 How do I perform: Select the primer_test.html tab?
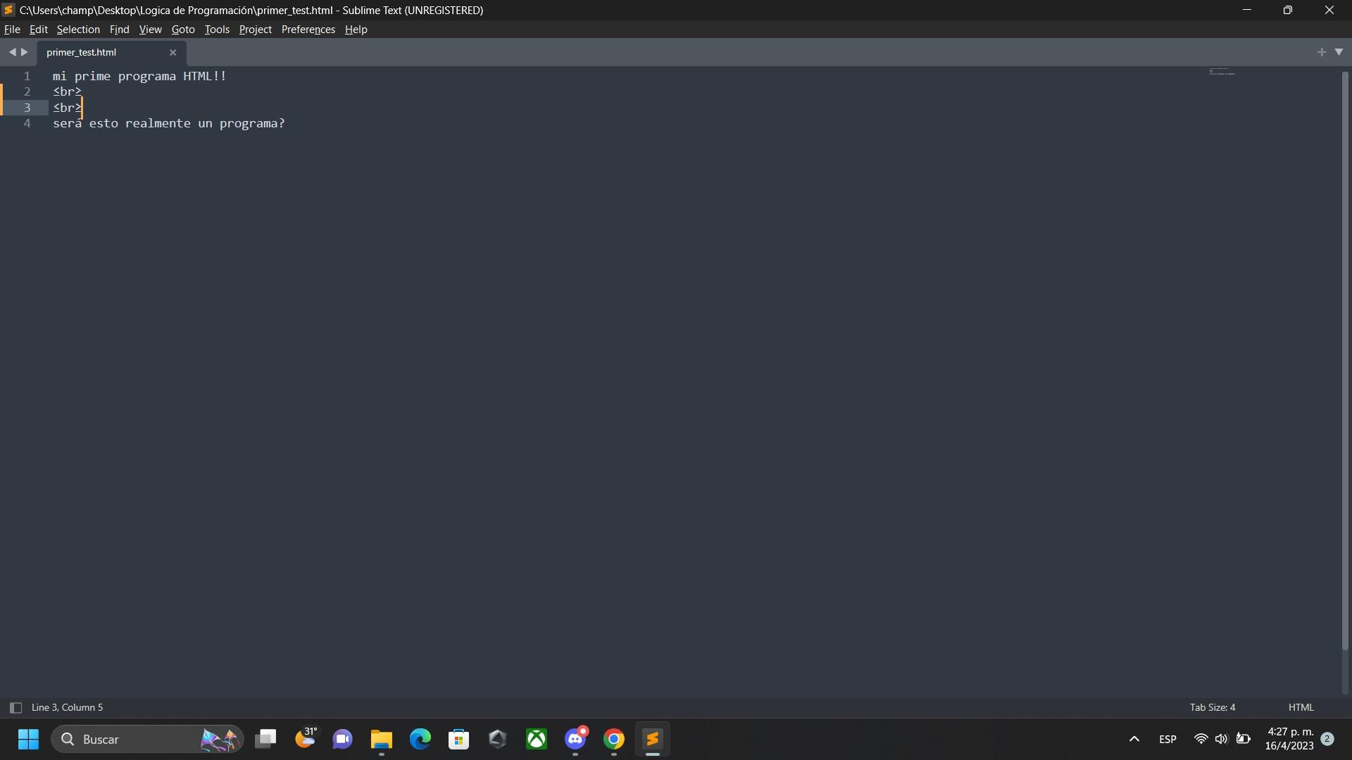coord(82,52)
